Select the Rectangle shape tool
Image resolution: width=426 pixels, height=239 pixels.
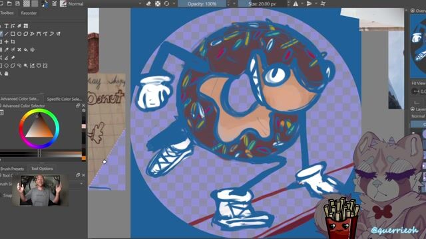click(x=13, y=34)
